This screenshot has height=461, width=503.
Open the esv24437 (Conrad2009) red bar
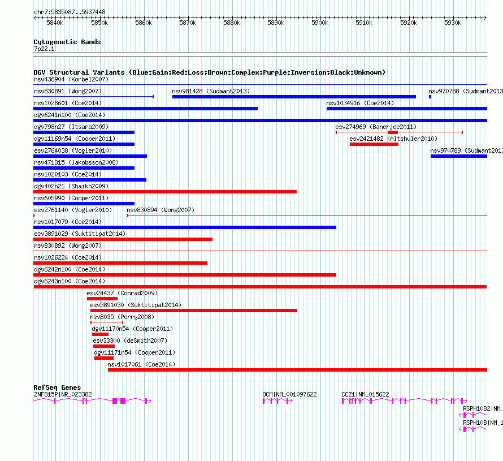pyautogui.click(x=102, y=299)
